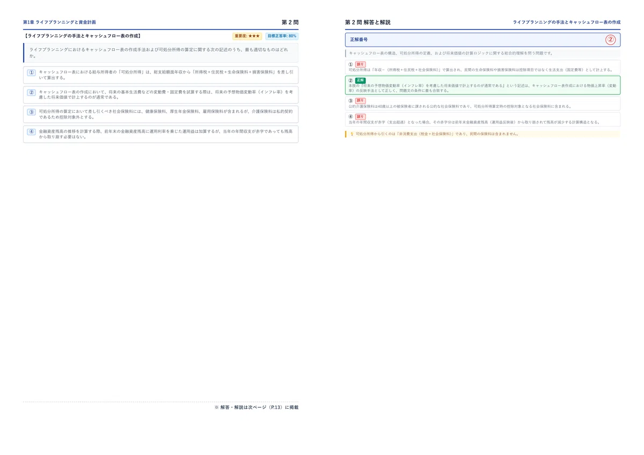Click the bracketed title 【ライフプランニングの手法とキャッシュフロー表の作成】
The width and height of the screenshot is (644, 455).
[83, 36]
